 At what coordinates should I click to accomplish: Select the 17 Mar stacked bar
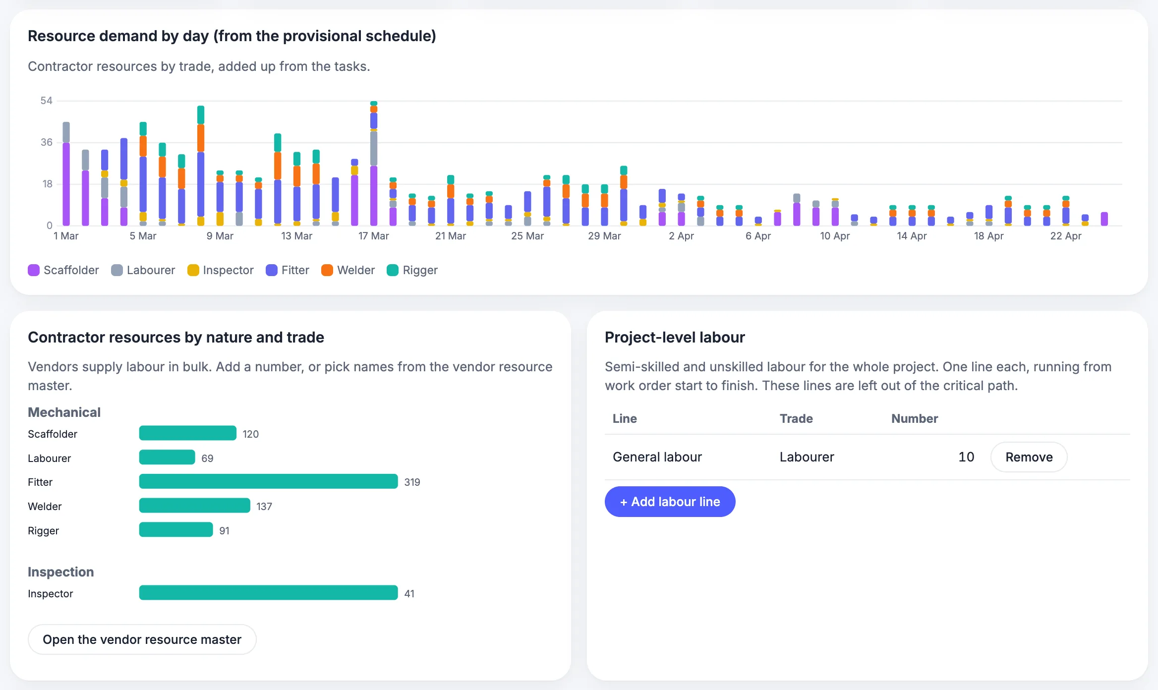pyautogui.click(x=374, y=164)
